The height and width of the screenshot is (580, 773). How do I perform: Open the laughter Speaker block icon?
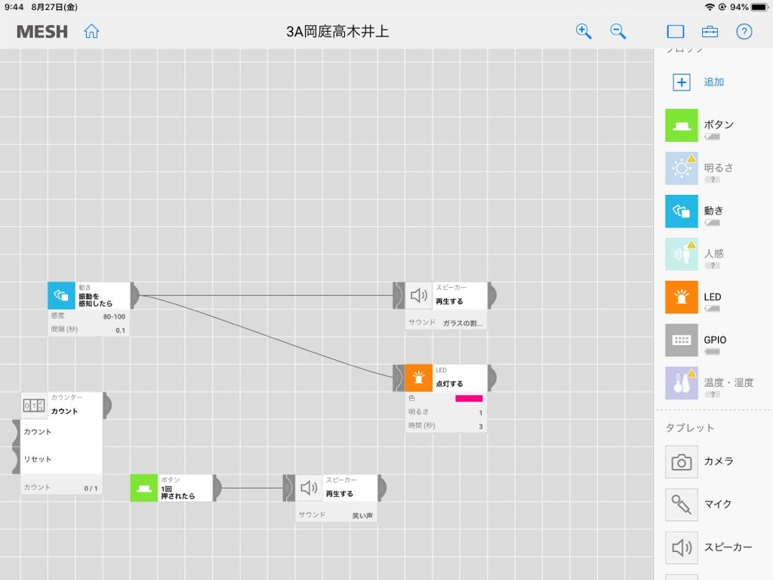[x=309, y=489]
